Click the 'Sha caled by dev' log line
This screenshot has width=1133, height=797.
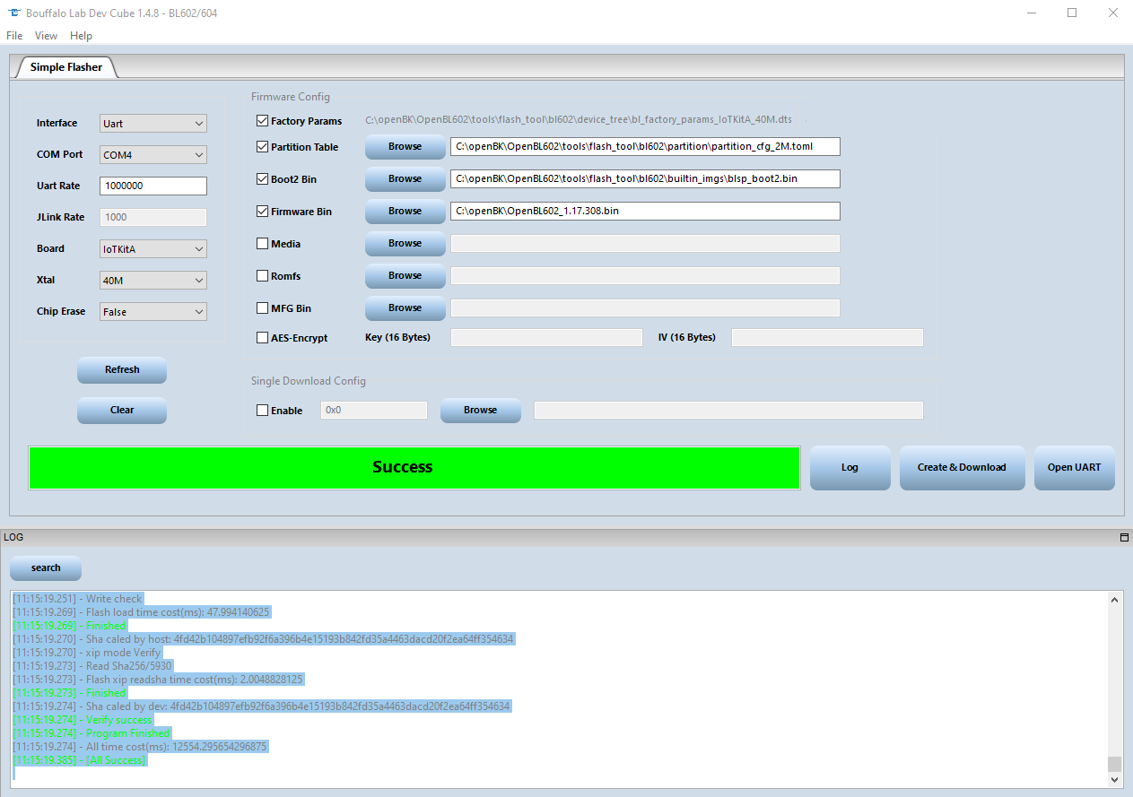(x=261, y=706)
